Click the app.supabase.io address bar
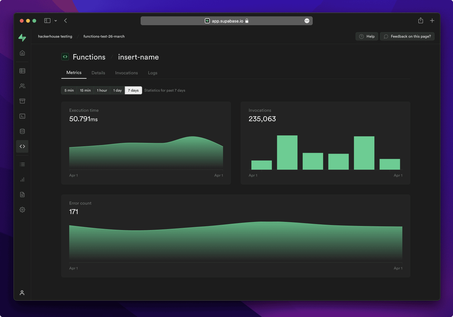453x317 pixels. [226, 20]
